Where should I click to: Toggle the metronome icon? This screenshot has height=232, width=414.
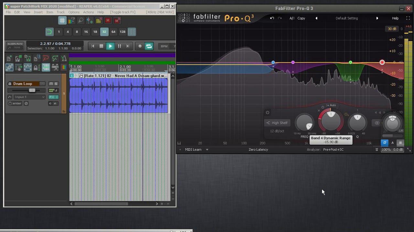point(64,59)
